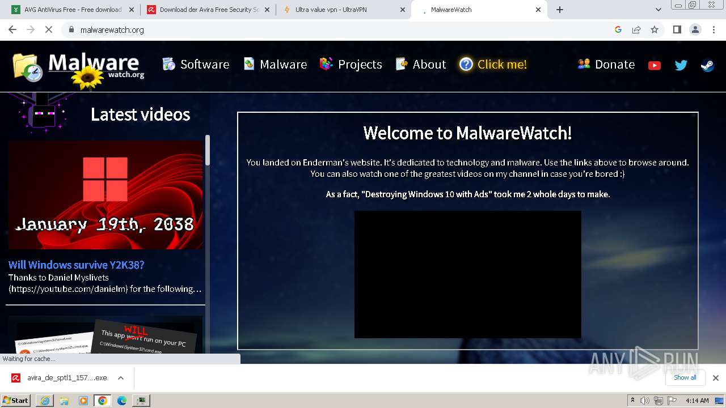Viewport: 726px width, 408px height.
Task: Close the Avira Free Security tab
Action: click(267, 10)
